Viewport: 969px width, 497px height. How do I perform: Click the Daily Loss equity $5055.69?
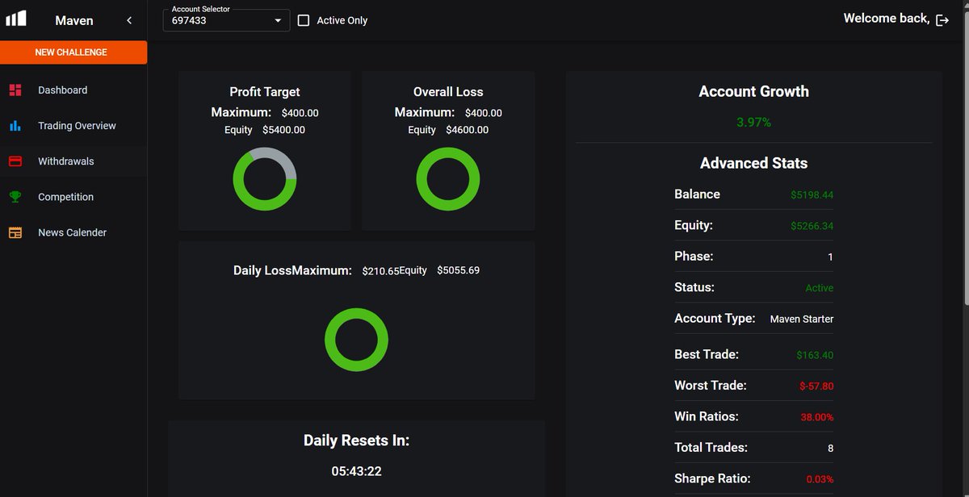point(458,270)
